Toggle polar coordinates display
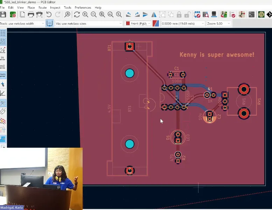The image size is (272, 210). [3, 50]
